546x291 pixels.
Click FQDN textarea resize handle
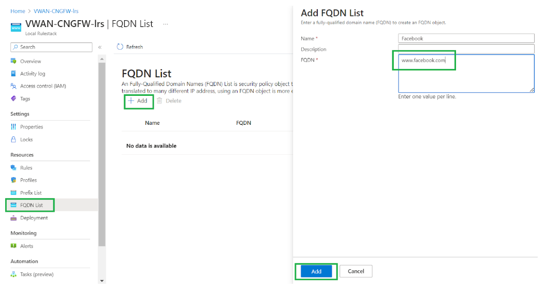(532, 90)
